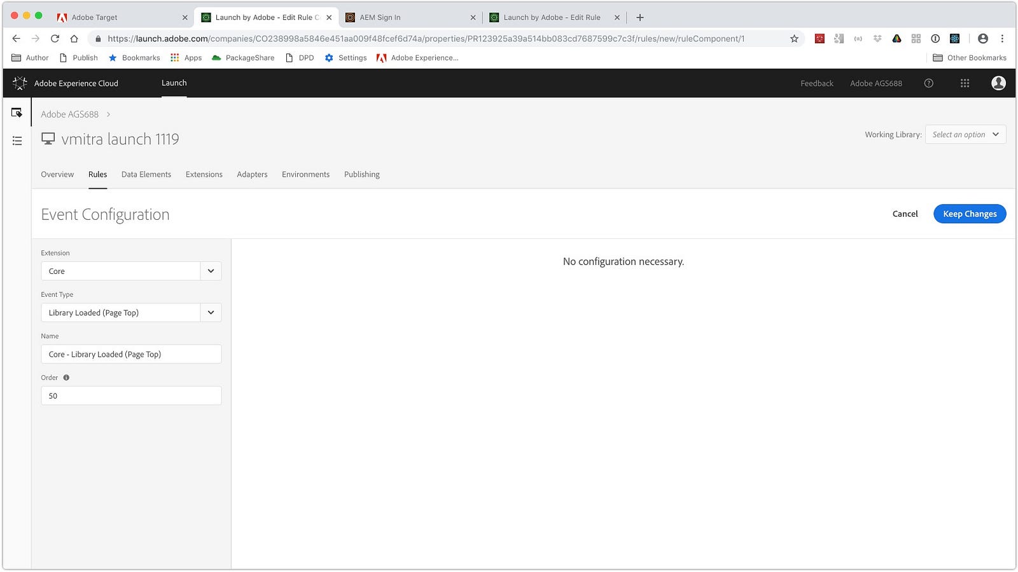Viewport: 1018px width, 572px height.
Task: Switch to the Adobe Target browser tab
Action: pyautogui.click(x=121, y=17)
